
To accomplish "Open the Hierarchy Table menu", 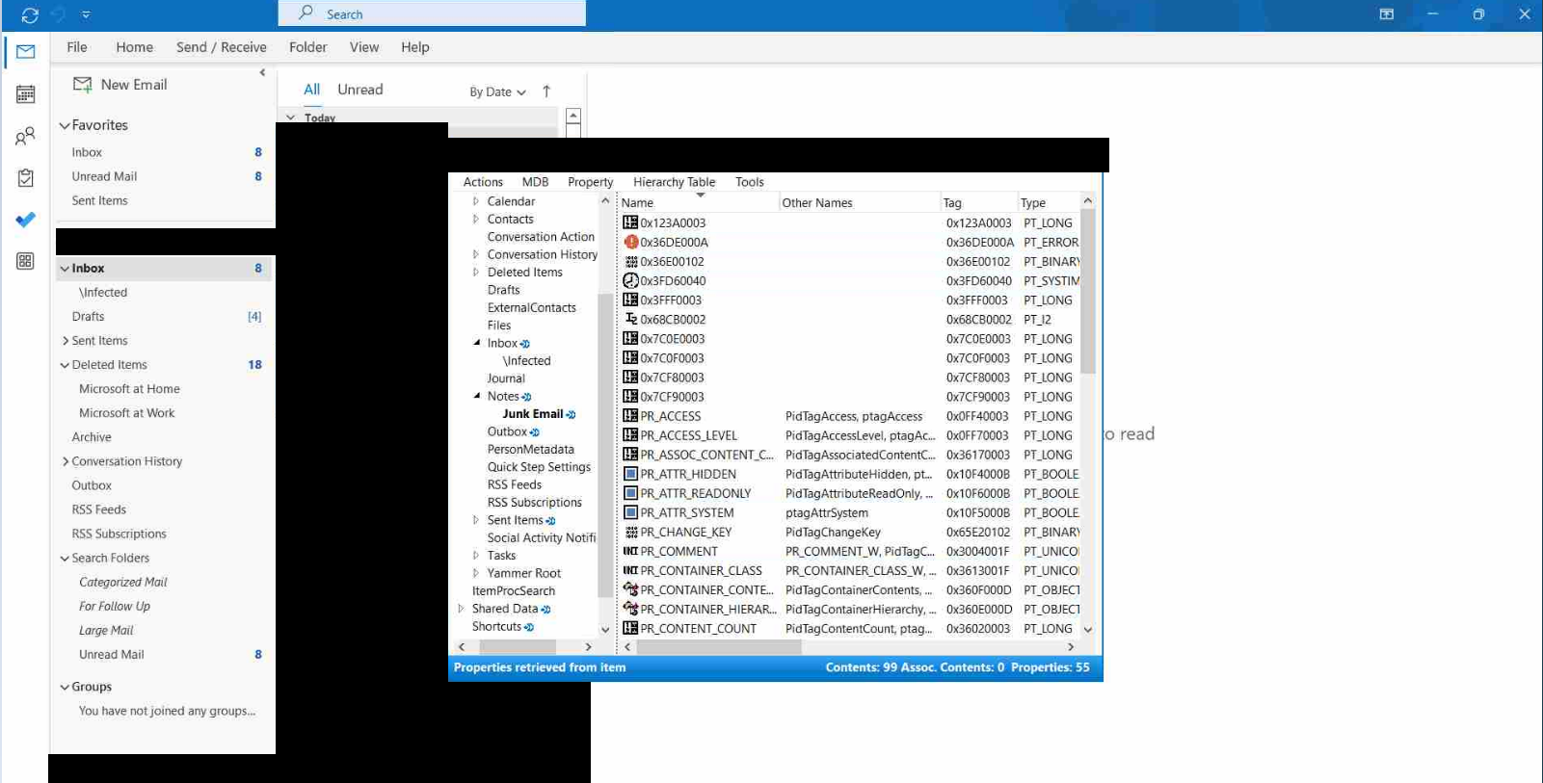I will 674,182.
